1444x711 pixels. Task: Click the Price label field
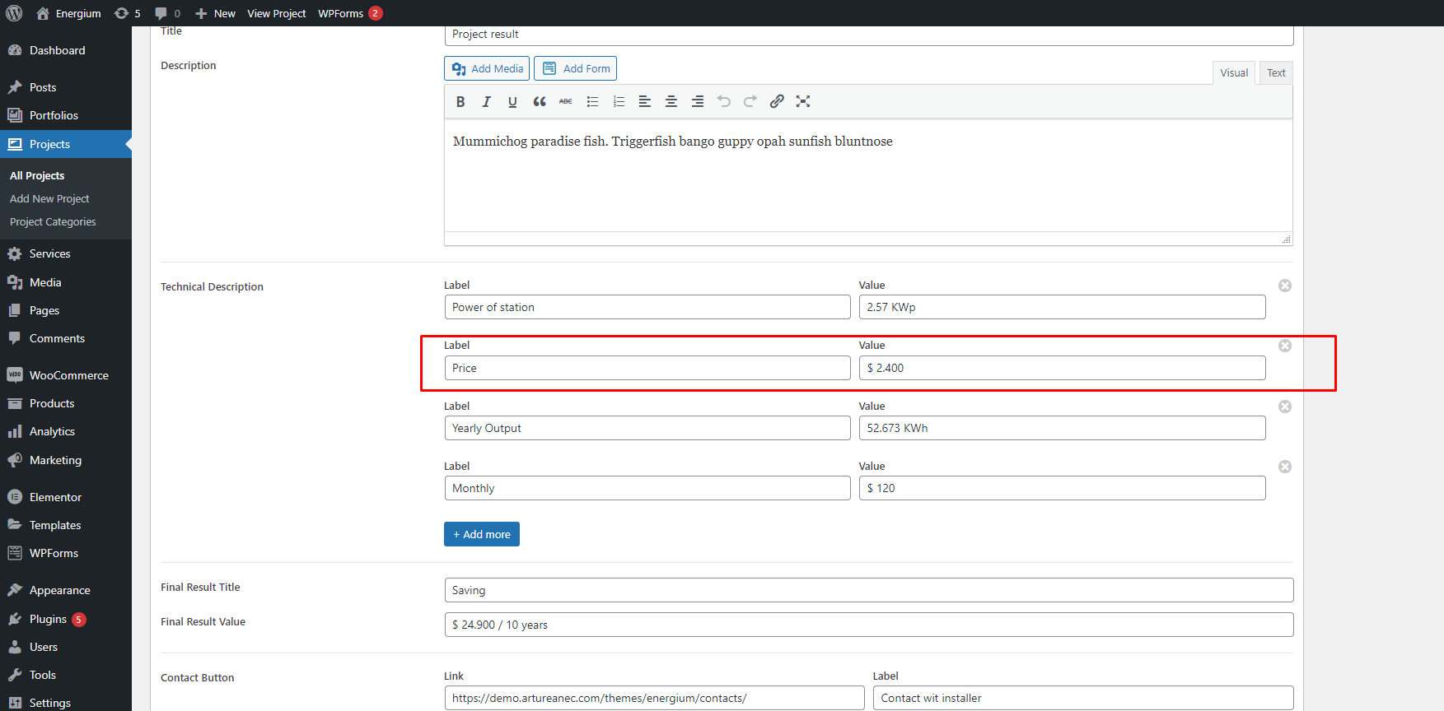point(647,368)
